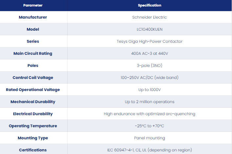This screenshot has width=232, height=154.
Task: Select the '3-pole (3NO)' value
Action: coord(150,66)
